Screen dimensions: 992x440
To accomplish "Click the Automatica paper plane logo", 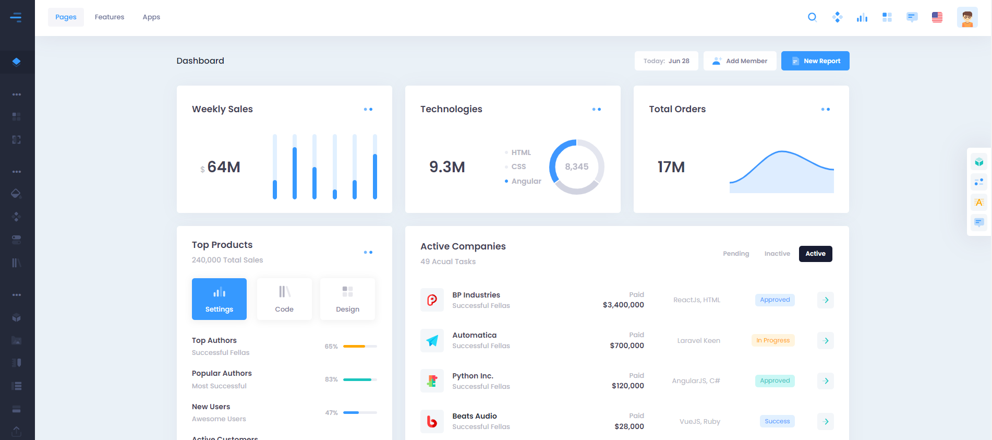I will click(432, 341).
